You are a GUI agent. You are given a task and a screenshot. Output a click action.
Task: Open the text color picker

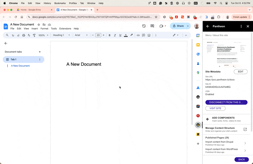tap(126, 35)
